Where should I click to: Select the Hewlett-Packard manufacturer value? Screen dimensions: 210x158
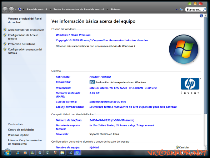pos(100,77)
